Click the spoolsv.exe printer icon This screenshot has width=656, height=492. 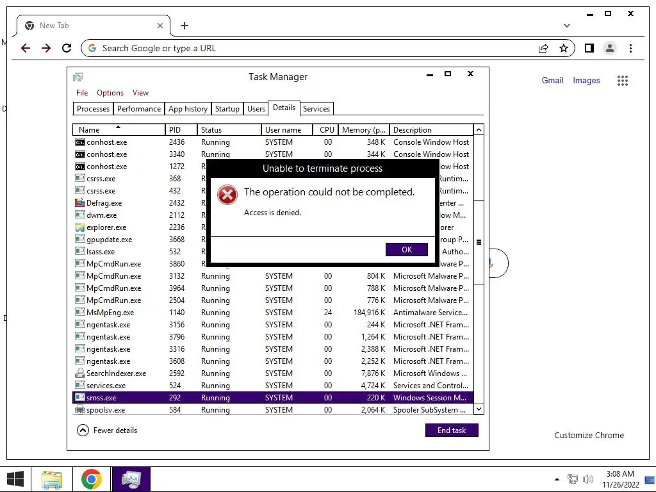(79, 409)
